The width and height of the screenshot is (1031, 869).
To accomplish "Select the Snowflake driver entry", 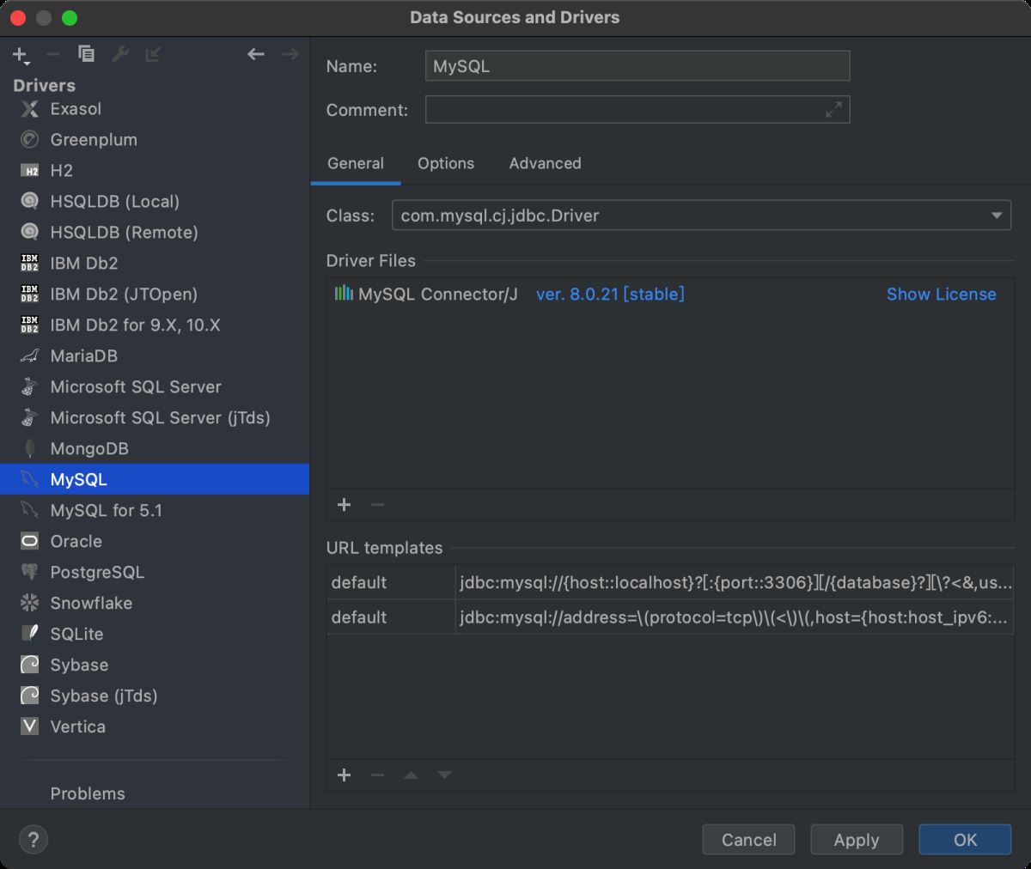I will pos(91,603).
